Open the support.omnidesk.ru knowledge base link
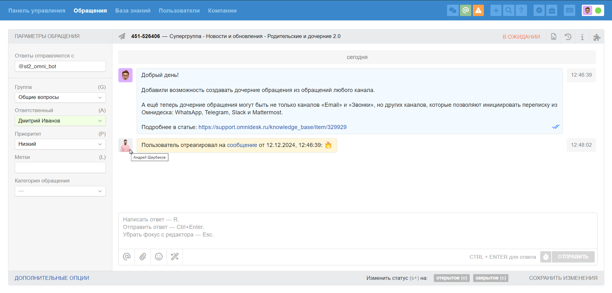This screenshot has height=293, width=612. tap(272, 127)
